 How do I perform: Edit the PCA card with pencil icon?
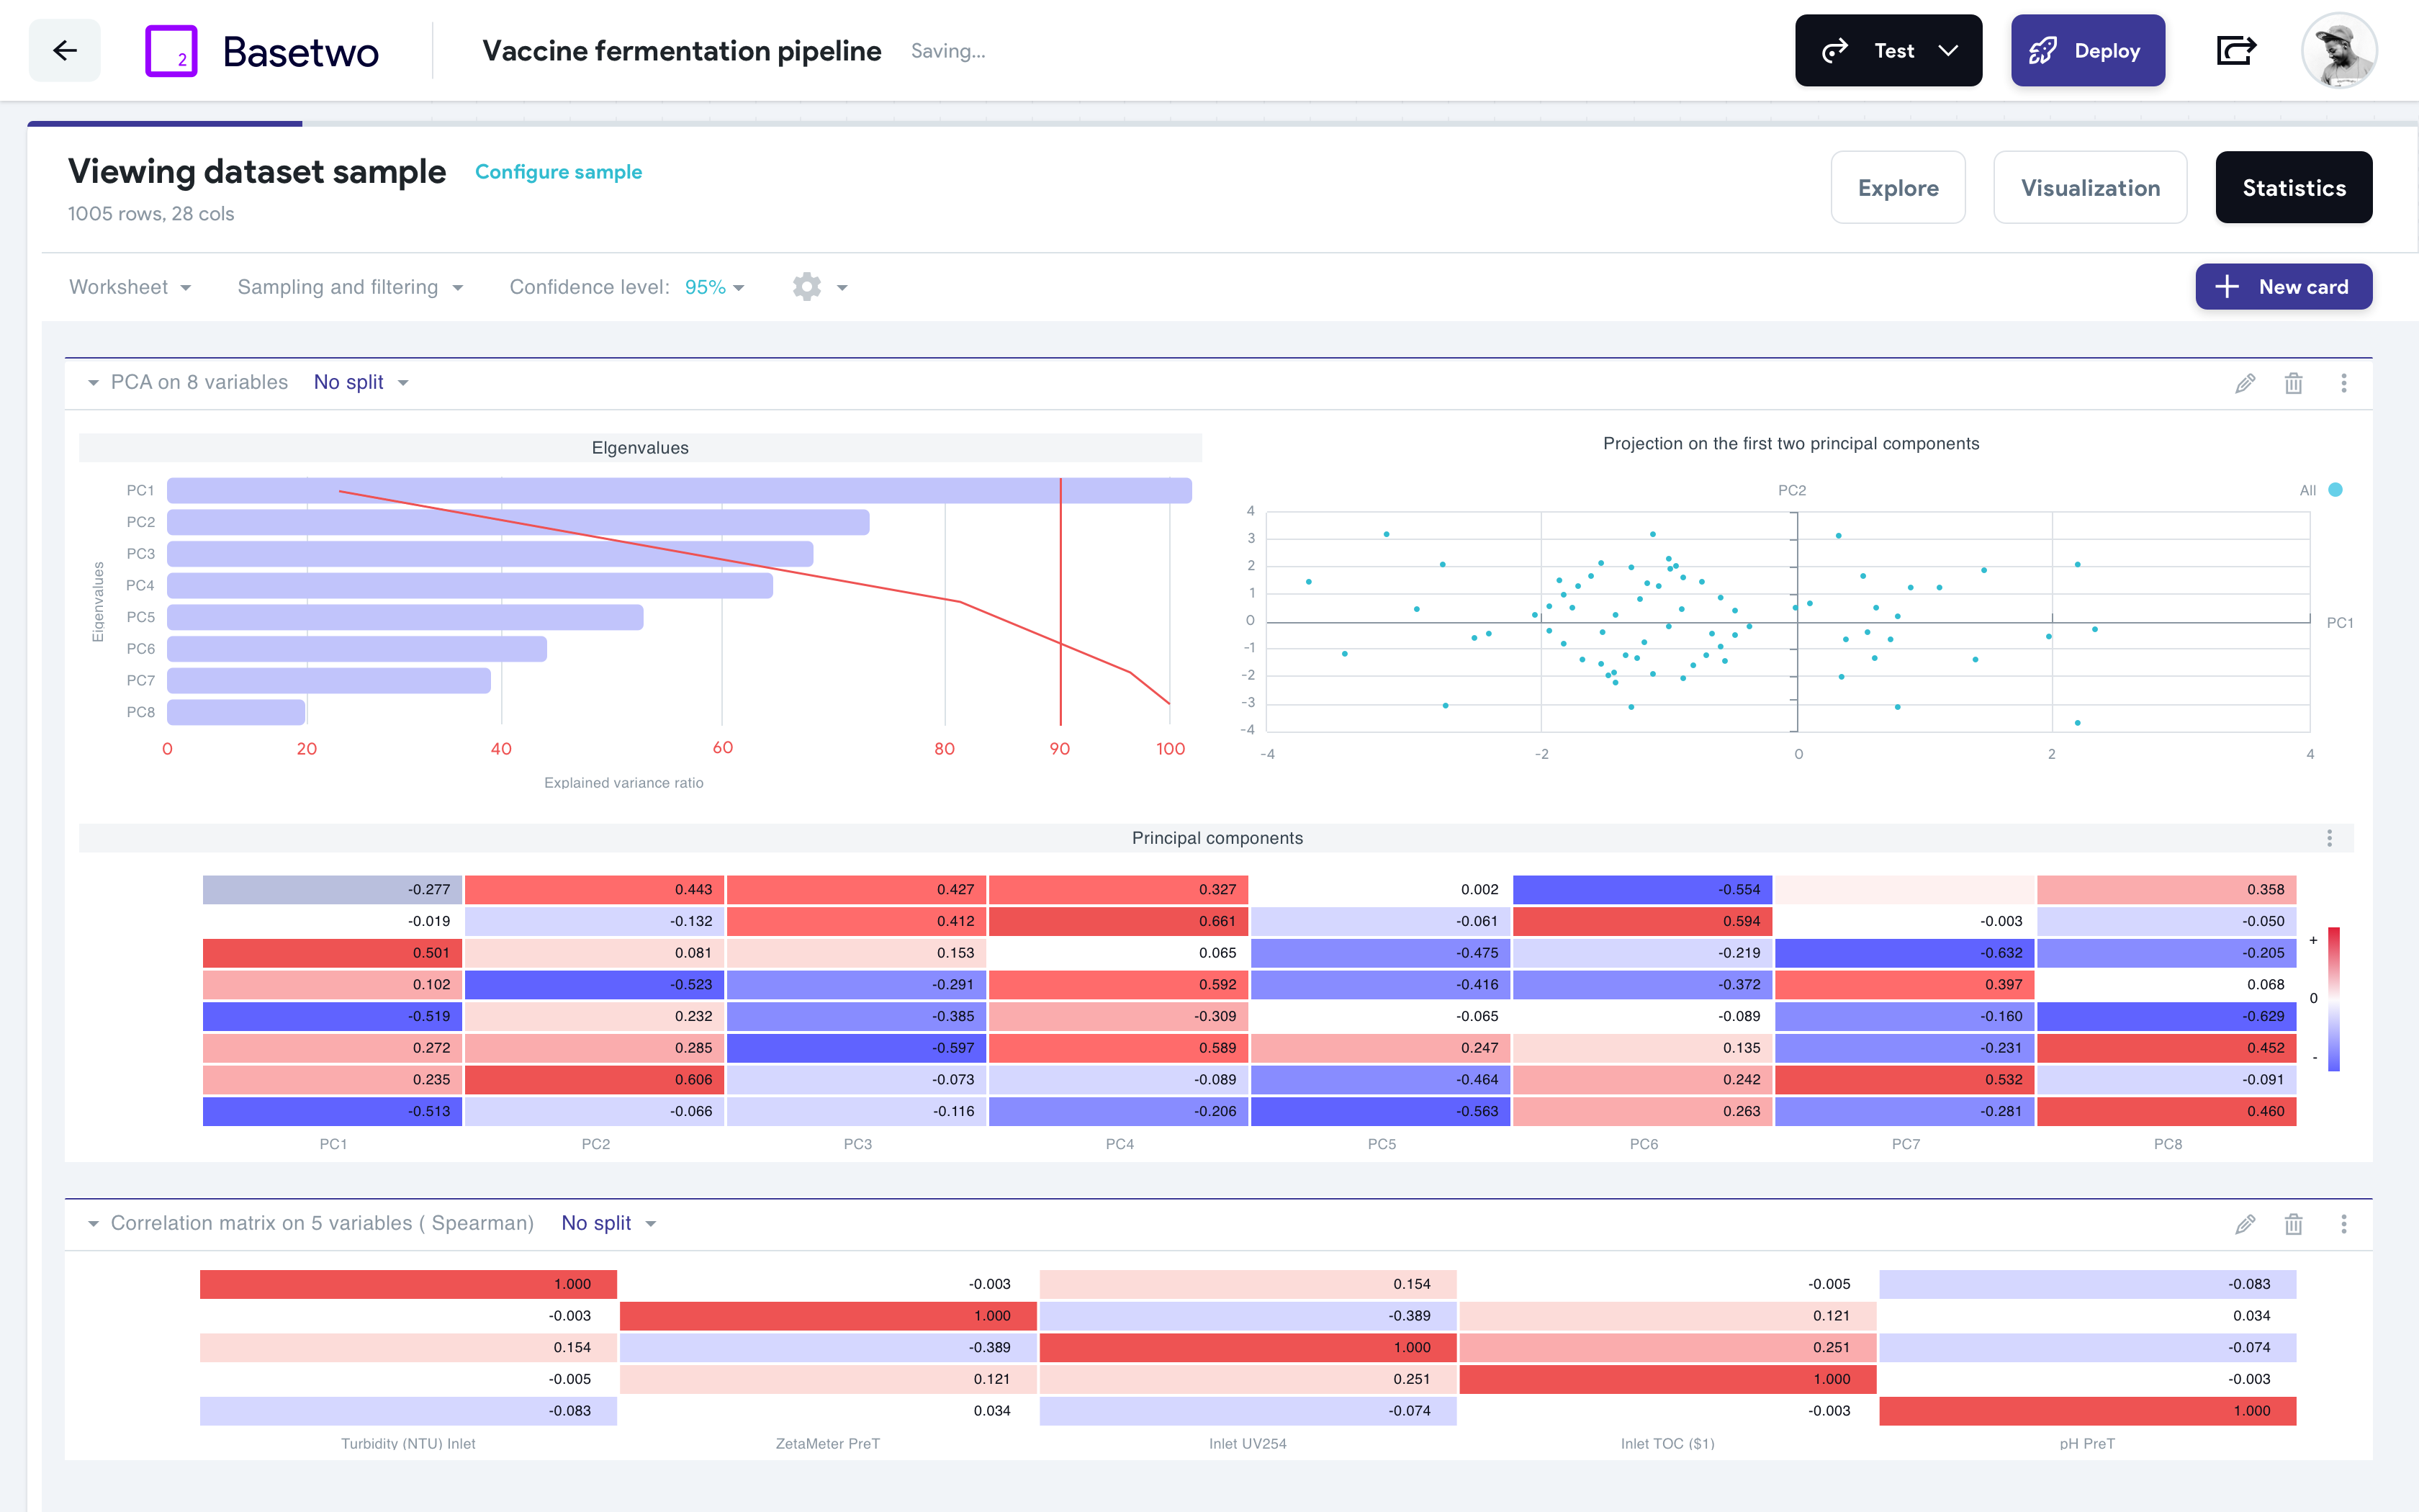(x=2245, y=383)
